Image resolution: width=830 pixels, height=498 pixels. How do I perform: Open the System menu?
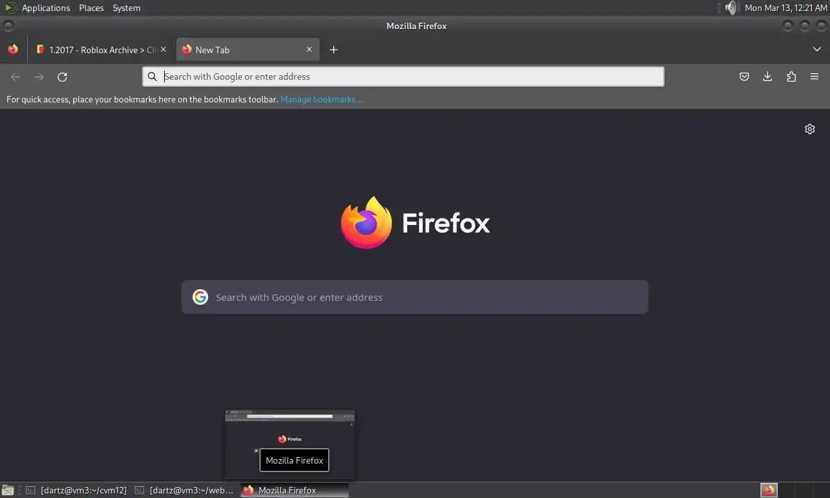[x=126, y=8]
